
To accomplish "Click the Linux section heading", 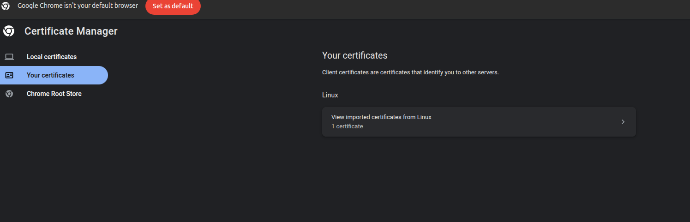I will 330,95.
